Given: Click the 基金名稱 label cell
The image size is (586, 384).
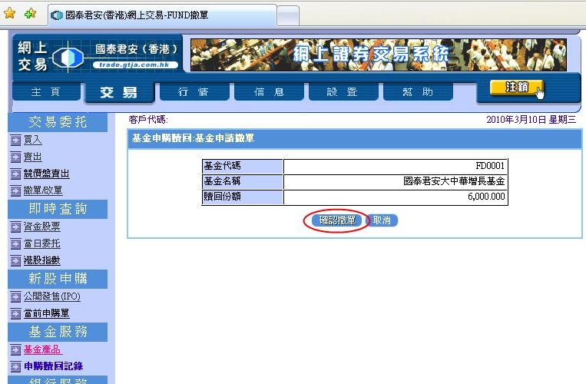Looking at the screenshot, I should pos(242,181).
